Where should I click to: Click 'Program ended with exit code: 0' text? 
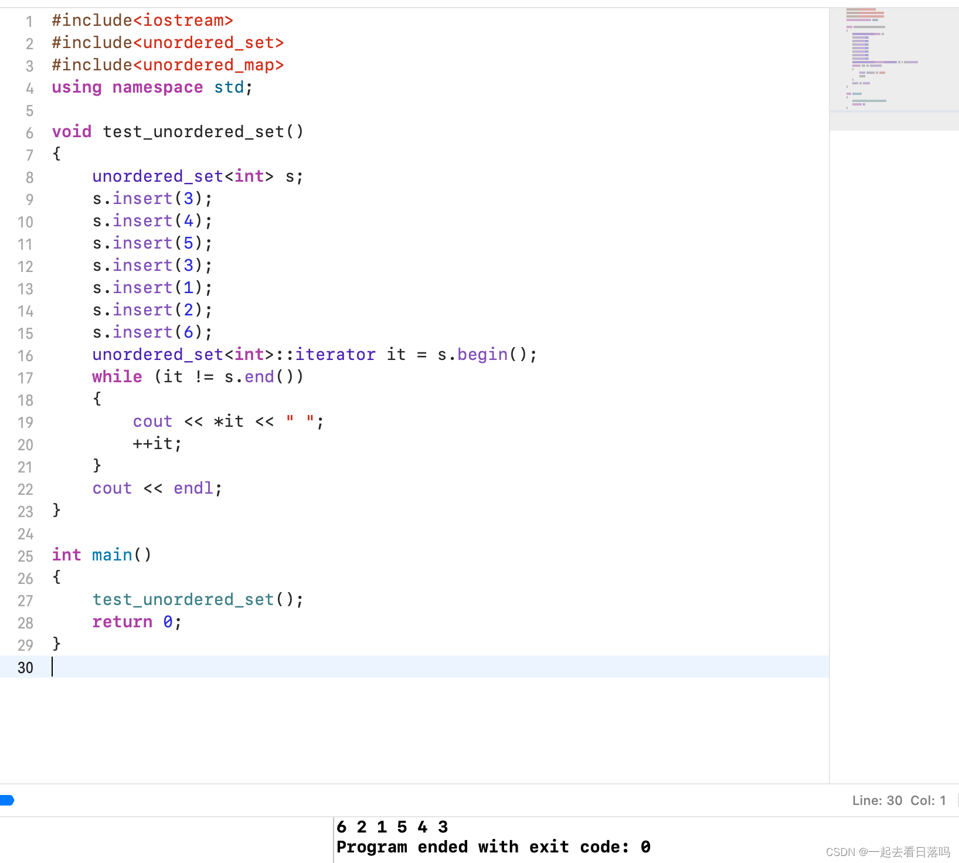tap(494, 847)
